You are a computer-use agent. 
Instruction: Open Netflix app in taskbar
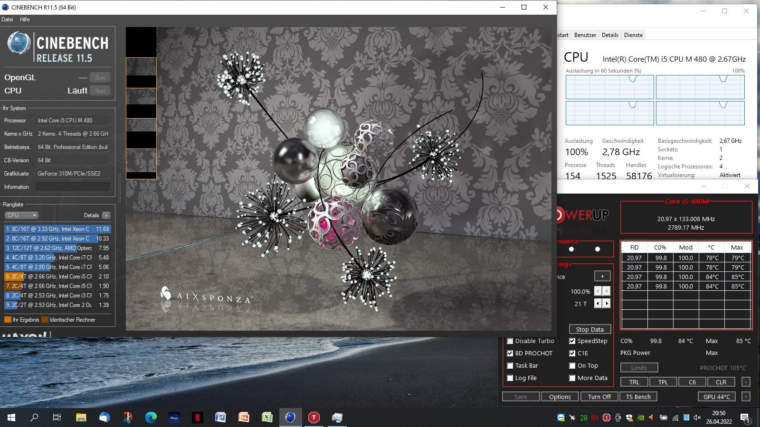point(198,418)
